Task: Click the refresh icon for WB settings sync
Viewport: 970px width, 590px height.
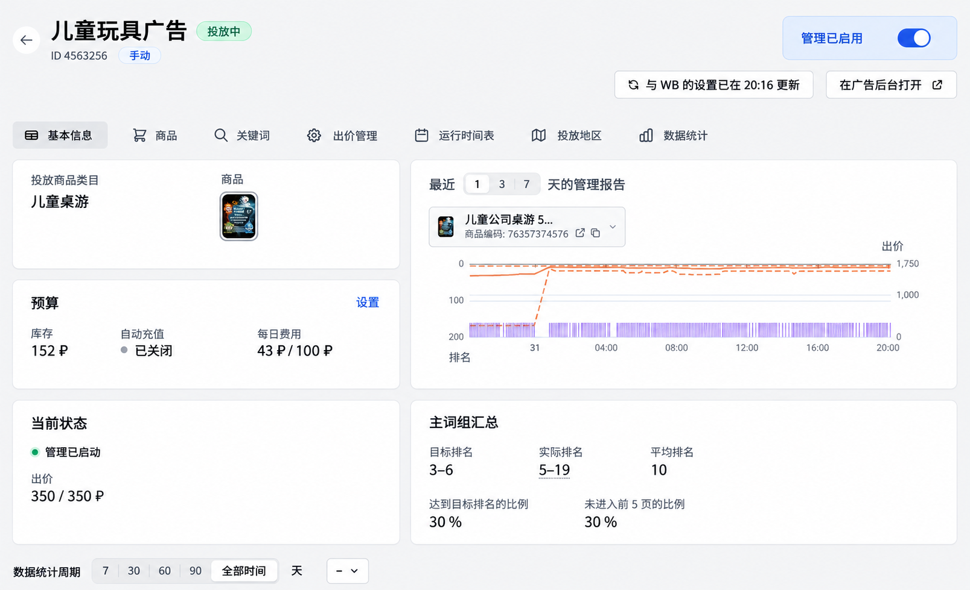Action: (x=633, y=85)
